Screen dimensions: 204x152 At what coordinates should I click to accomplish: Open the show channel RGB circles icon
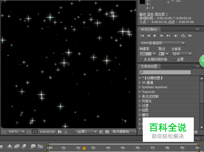[x=71, y=132]
